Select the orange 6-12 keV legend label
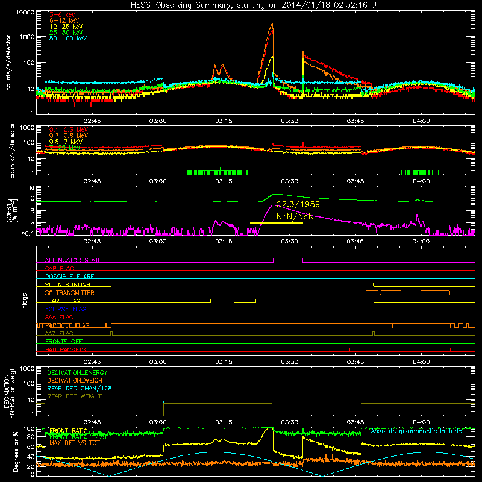This screenshot has width=482, height=482. click(x=64, y=20)
